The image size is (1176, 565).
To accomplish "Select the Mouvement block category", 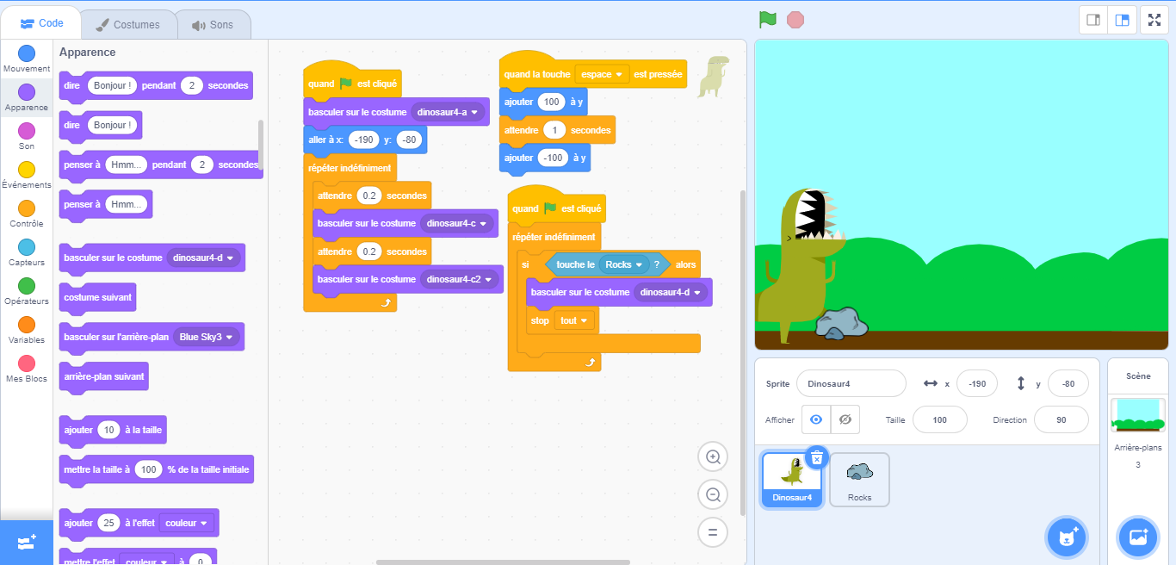I will pos(27,59).
